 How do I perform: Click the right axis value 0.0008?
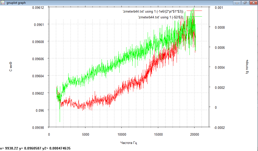tap(220, 28)
